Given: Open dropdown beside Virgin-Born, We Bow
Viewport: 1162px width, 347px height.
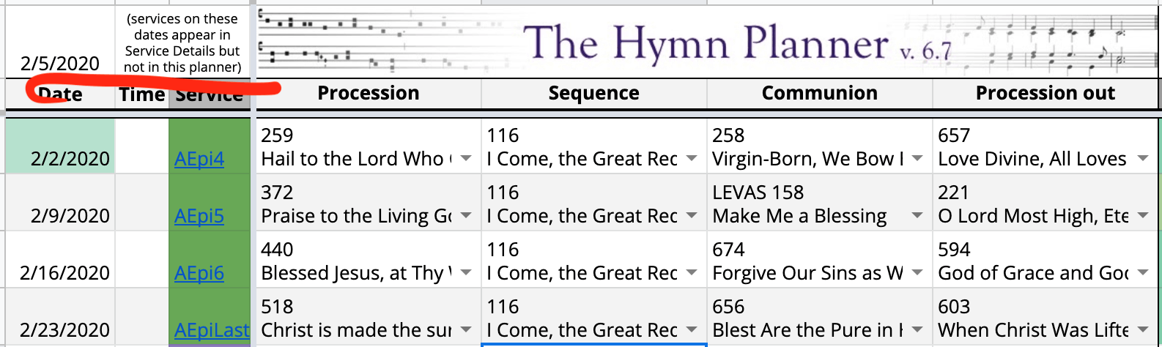Looking at the screenshot, I should click(x=917, y=159).
